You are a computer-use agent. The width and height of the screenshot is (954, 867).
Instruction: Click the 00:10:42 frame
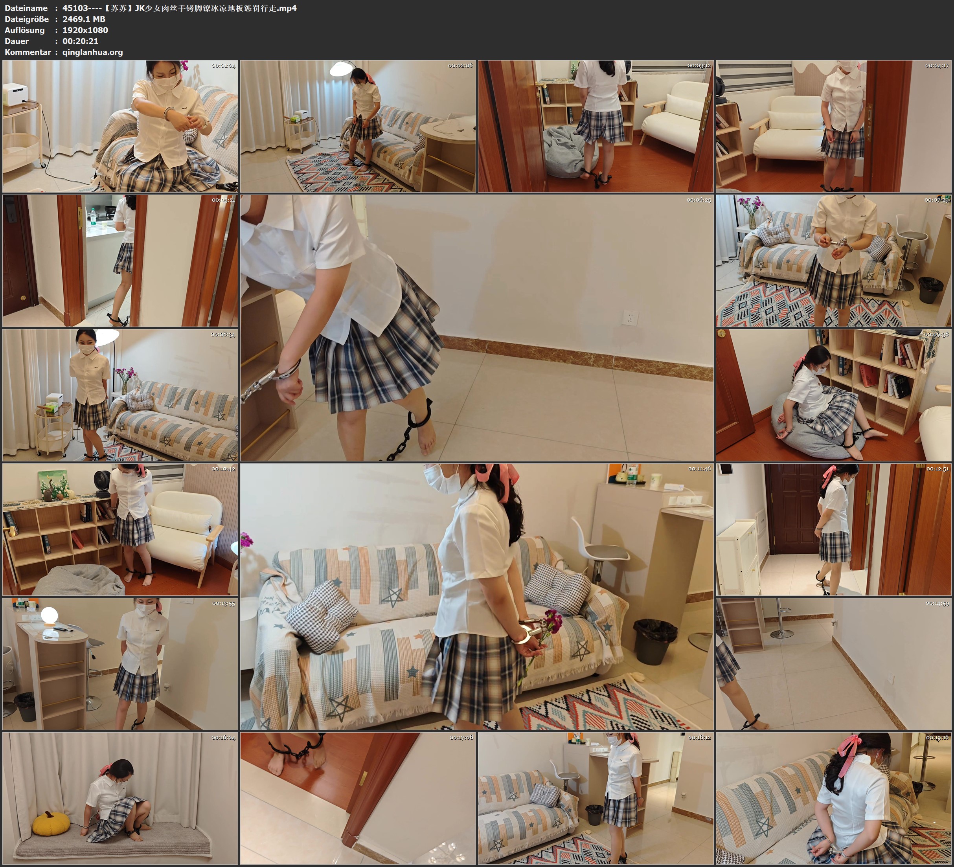pos(120,529)
